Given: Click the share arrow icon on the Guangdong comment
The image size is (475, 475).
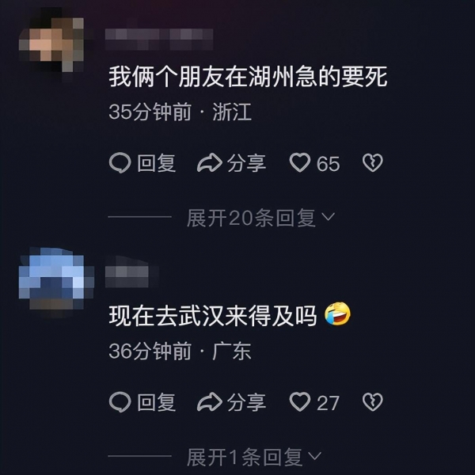Looking at the screenshot, I should (x=210, y=402).
